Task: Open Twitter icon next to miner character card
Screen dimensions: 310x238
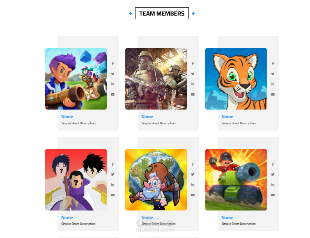Action: pos(193,174)
